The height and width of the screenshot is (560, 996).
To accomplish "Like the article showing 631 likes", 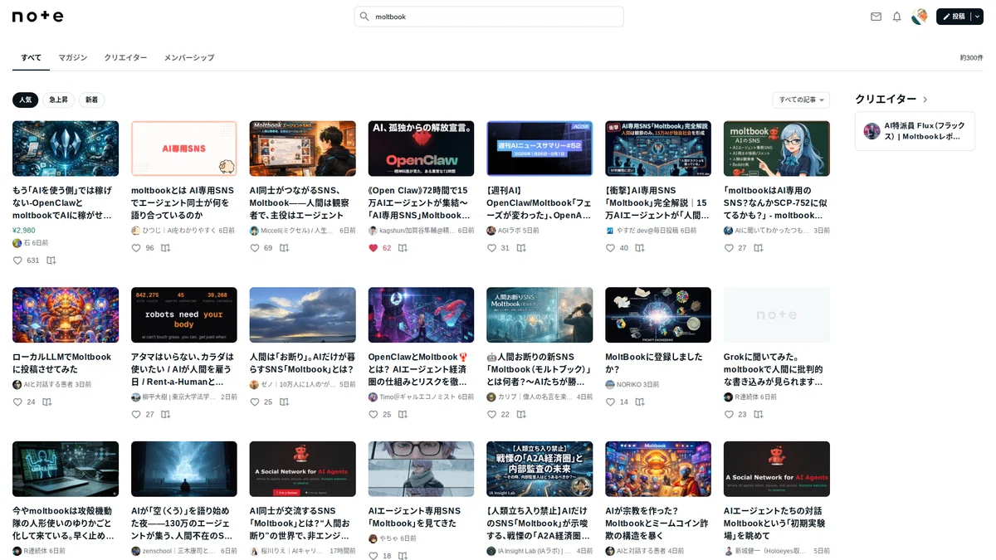I will (17, 261).
